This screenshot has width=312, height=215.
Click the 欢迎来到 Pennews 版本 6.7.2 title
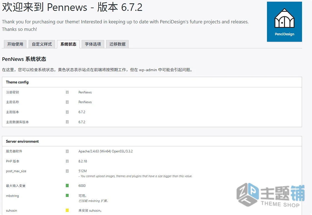pyautogui.click(x=72, y=8)
